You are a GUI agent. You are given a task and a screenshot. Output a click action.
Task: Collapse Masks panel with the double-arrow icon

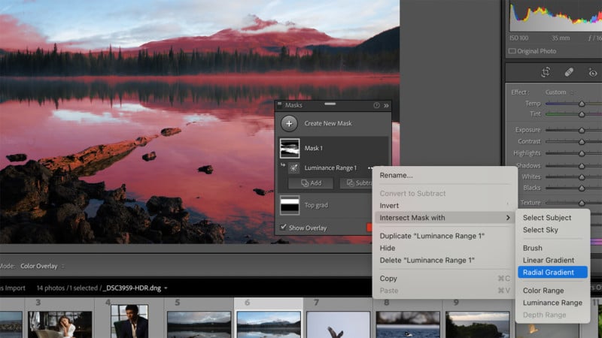click(386, 106)
